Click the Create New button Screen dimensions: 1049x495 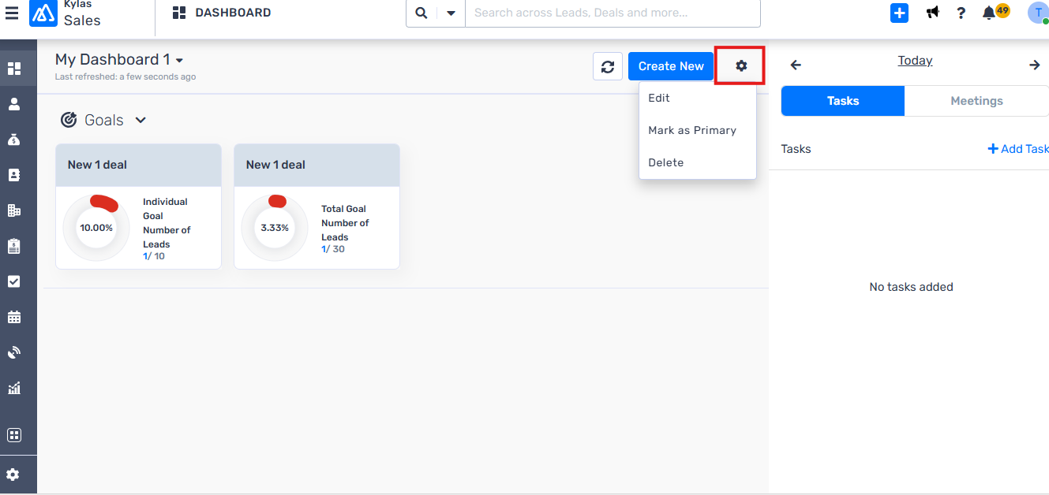point(671,66)
